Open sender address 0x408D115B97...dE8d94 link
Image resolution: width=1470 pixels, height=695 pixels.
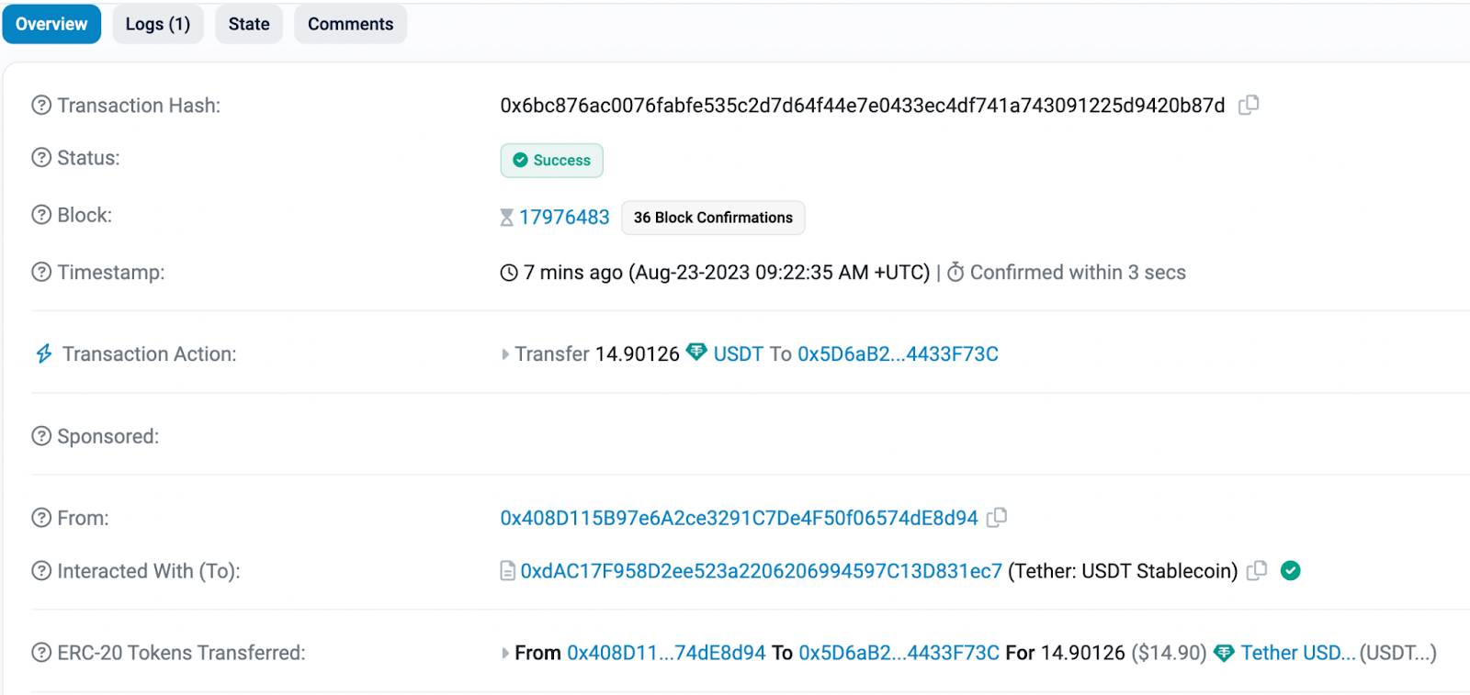pos(739,518)
